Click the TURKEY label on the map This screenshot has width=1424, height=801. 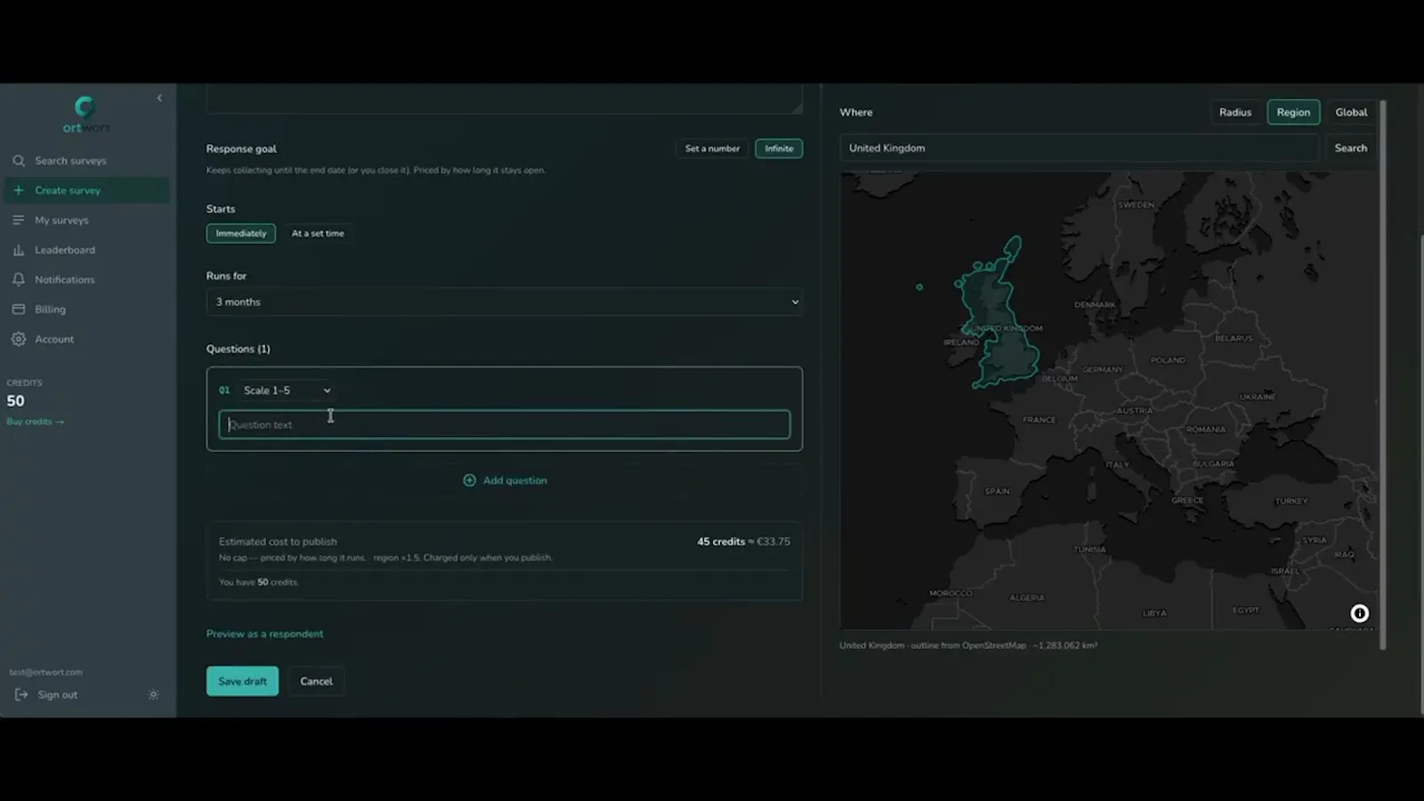point(1291,501)
